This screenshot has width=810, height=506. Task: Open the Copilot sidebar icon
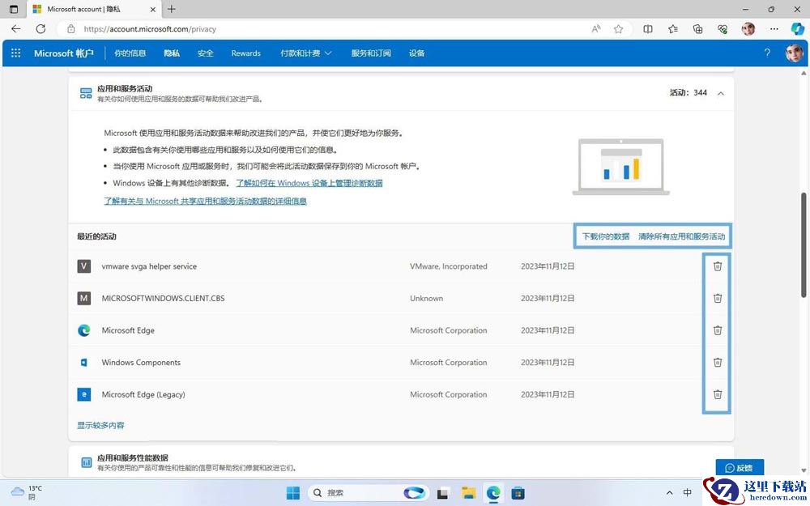point(798,29)
